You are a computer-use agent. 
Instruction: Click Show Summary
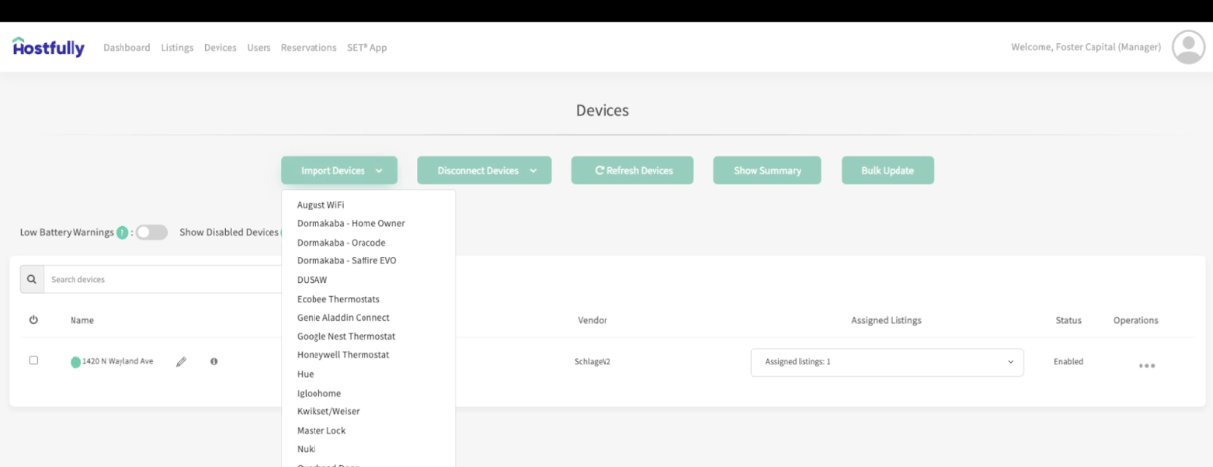(767, 170)
